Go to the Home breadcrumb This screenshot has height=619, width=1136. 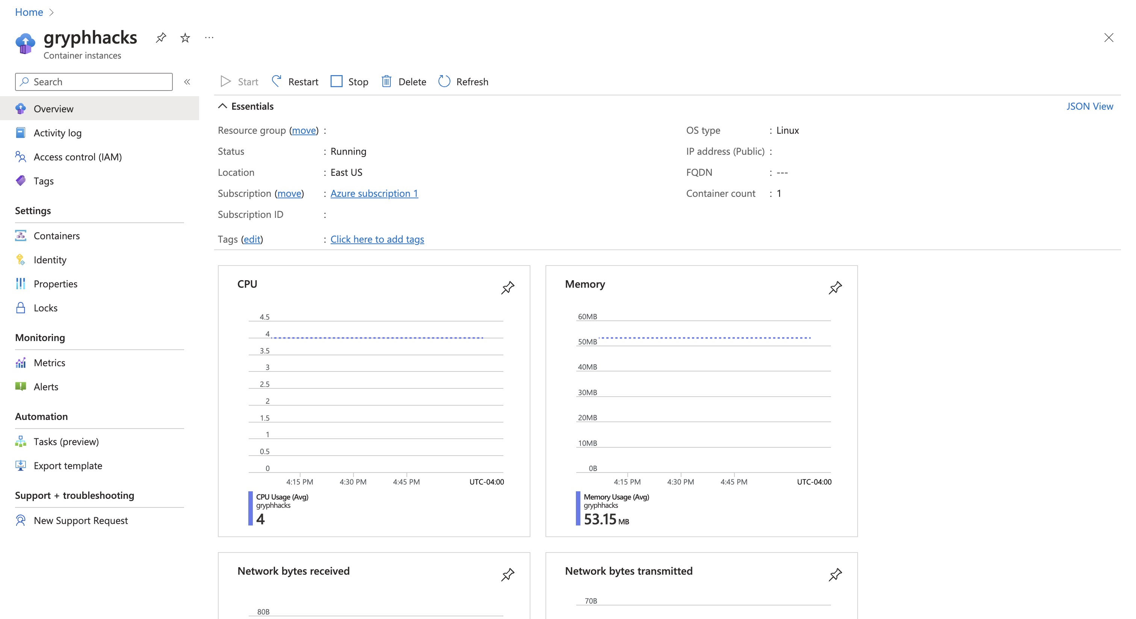pyautogui.click(x=29, y=12)
